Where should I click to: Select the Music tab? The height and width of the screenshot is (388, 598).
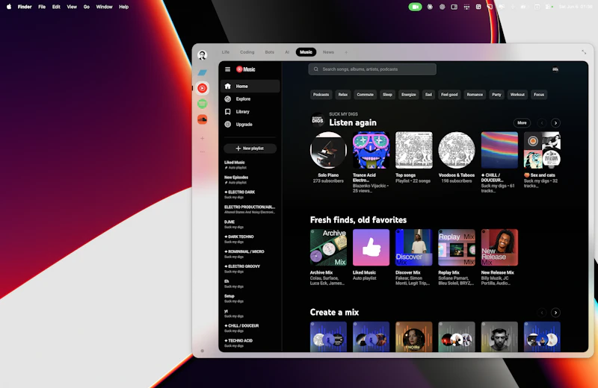coord(306,52)
